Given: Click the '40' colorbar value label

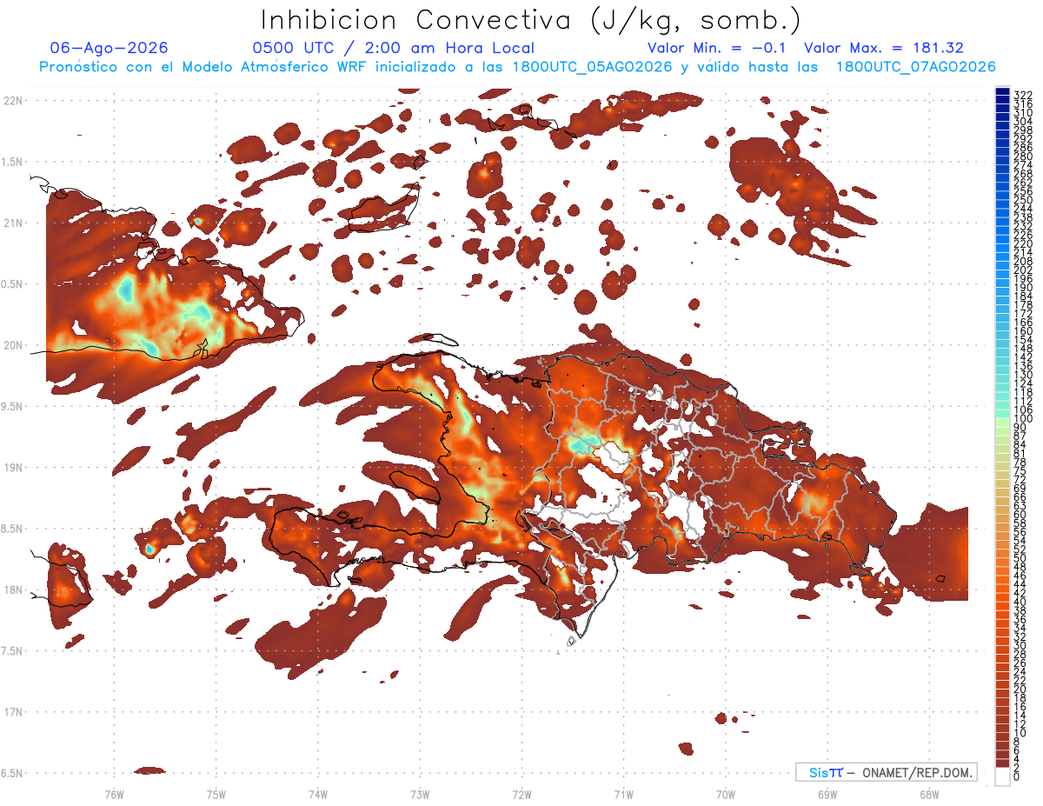Looking at the screenshot, I should point(1020,602).
